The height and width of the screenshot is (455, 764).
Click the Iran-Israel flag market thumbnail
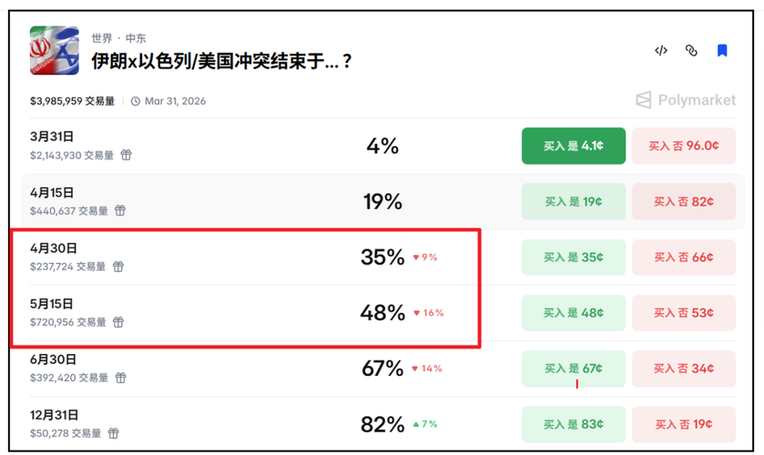(x=54, y=51)
